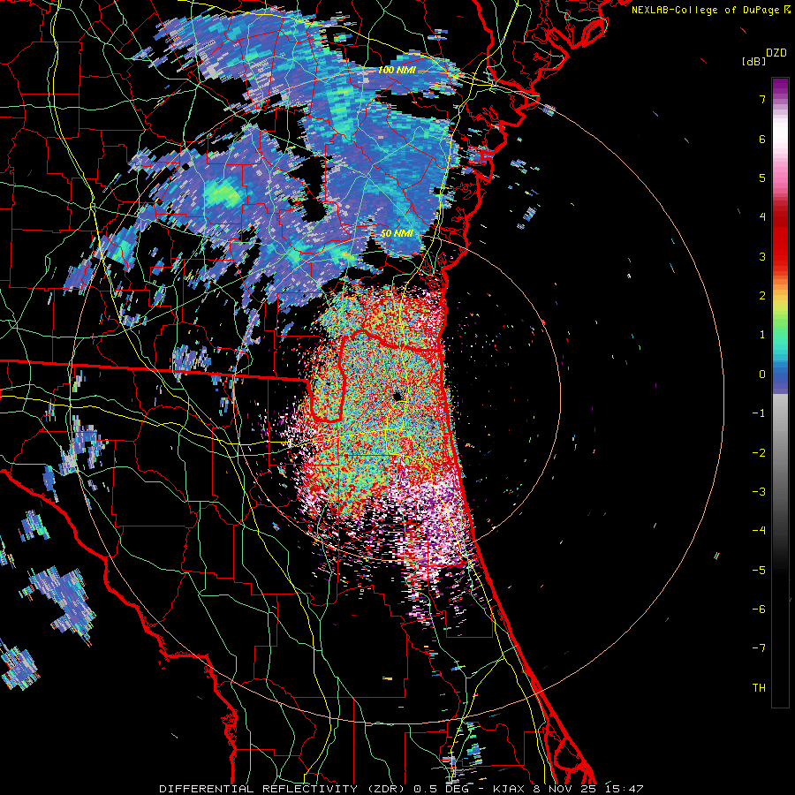The width and height of the screenshot is (795, 795).
Task: Click the 100 NMI range ring label
Action: tap(397, 70)
